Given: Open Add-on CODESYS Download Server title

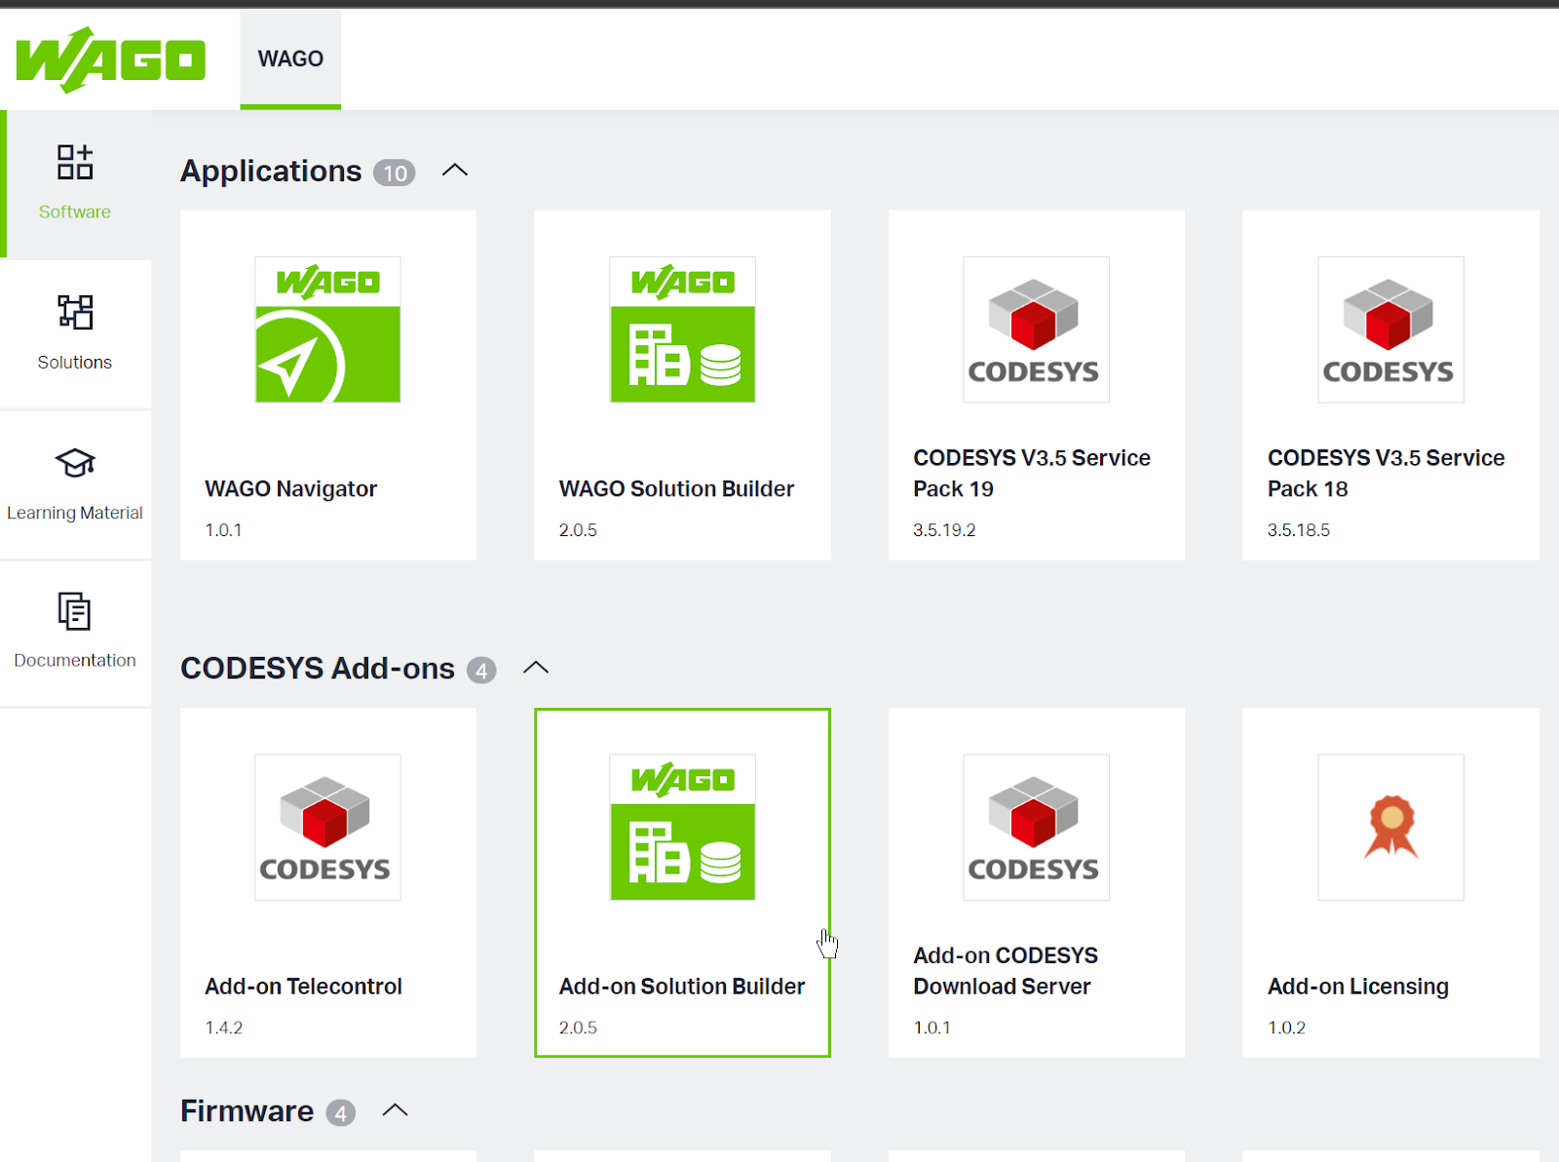Looking at the screenshot, I should [x=1006, y=971].
